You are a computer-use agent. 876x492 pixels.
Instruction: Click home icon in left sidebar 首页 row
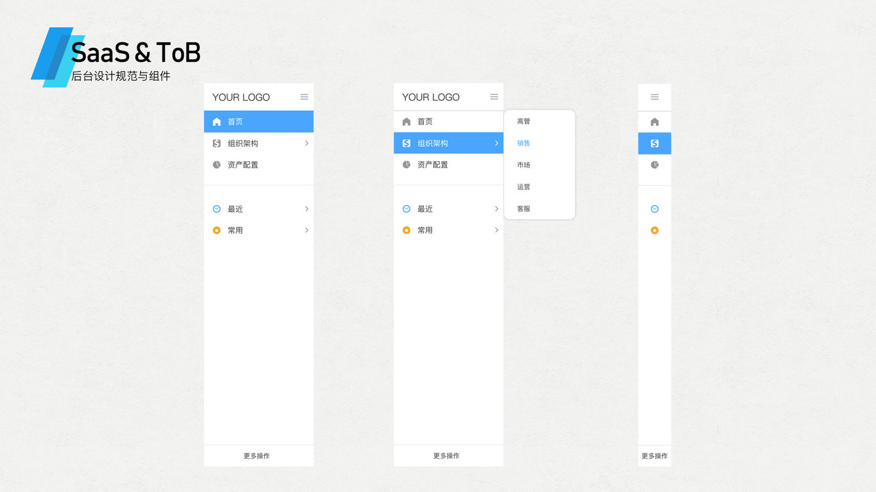[x=217, y=122]
